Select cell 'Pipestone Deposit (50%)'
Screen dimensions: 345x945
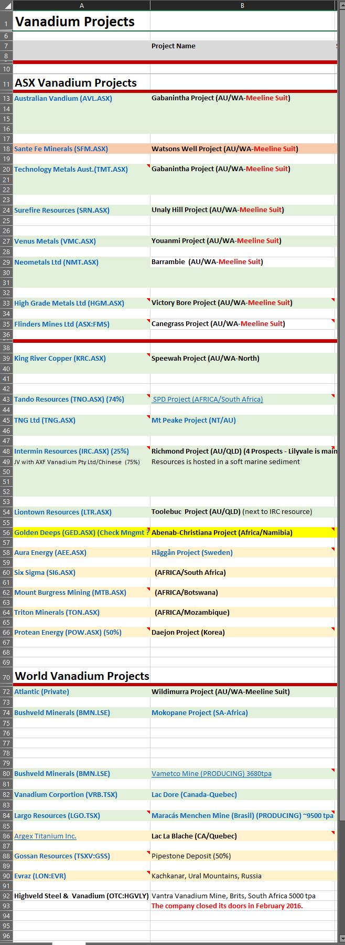243,856
